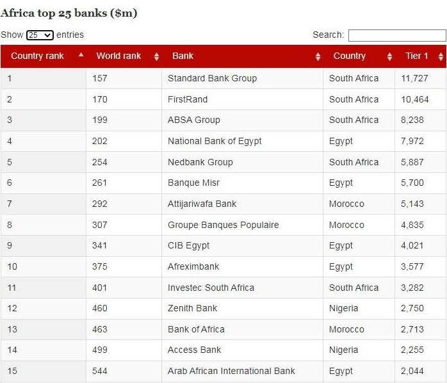
Task: Click the World rank sort arrows icon
Action: click(156, 56)
